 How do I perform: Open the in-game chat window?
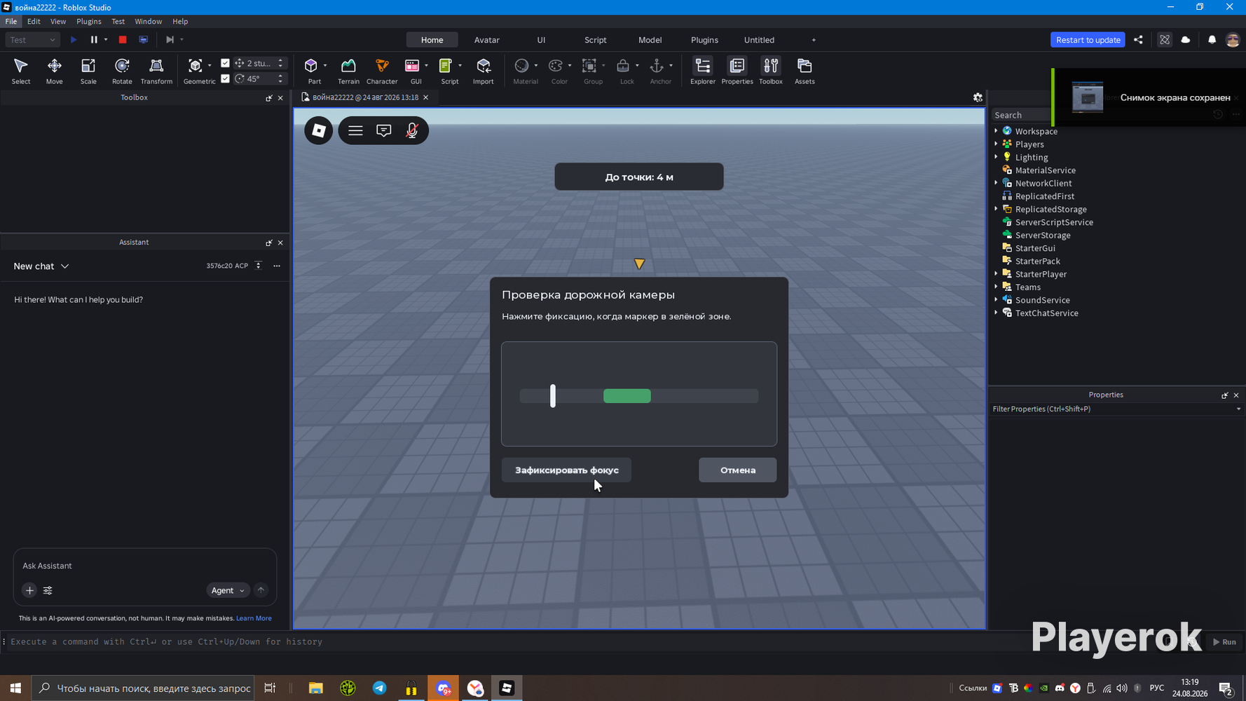click(384, 130)
